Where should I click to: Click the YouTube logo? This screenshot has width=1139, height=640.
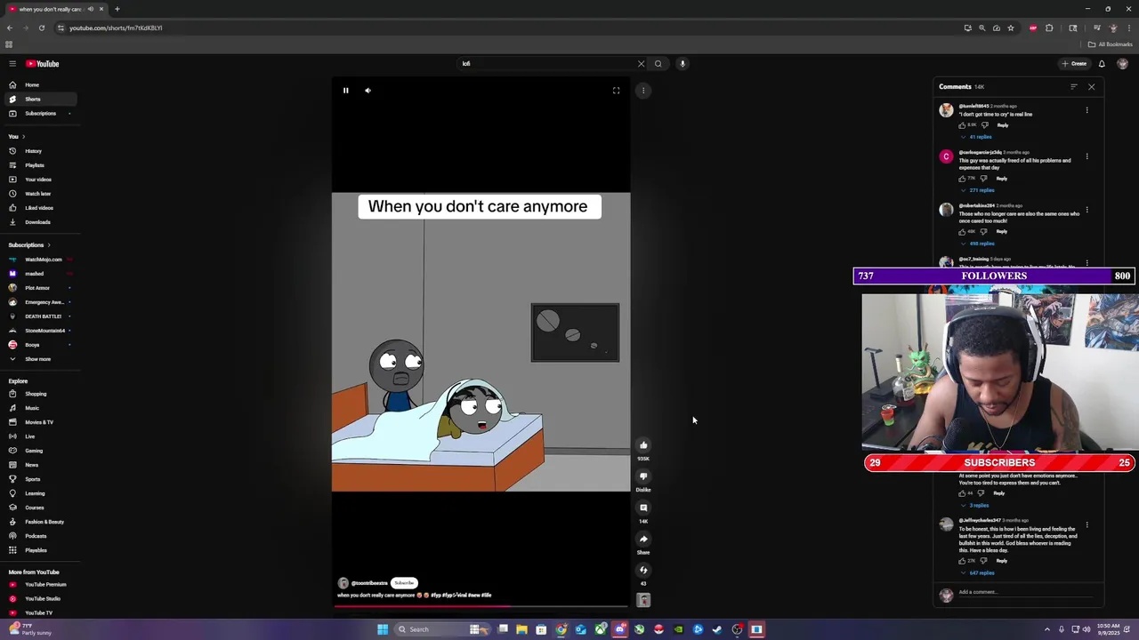coord(42,64)
